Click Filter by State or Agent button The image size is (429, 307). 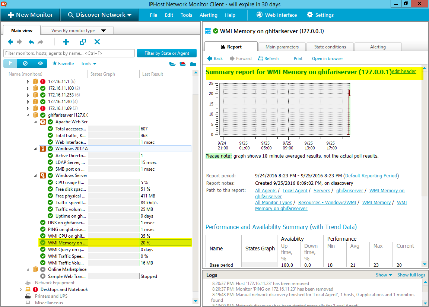166,53
